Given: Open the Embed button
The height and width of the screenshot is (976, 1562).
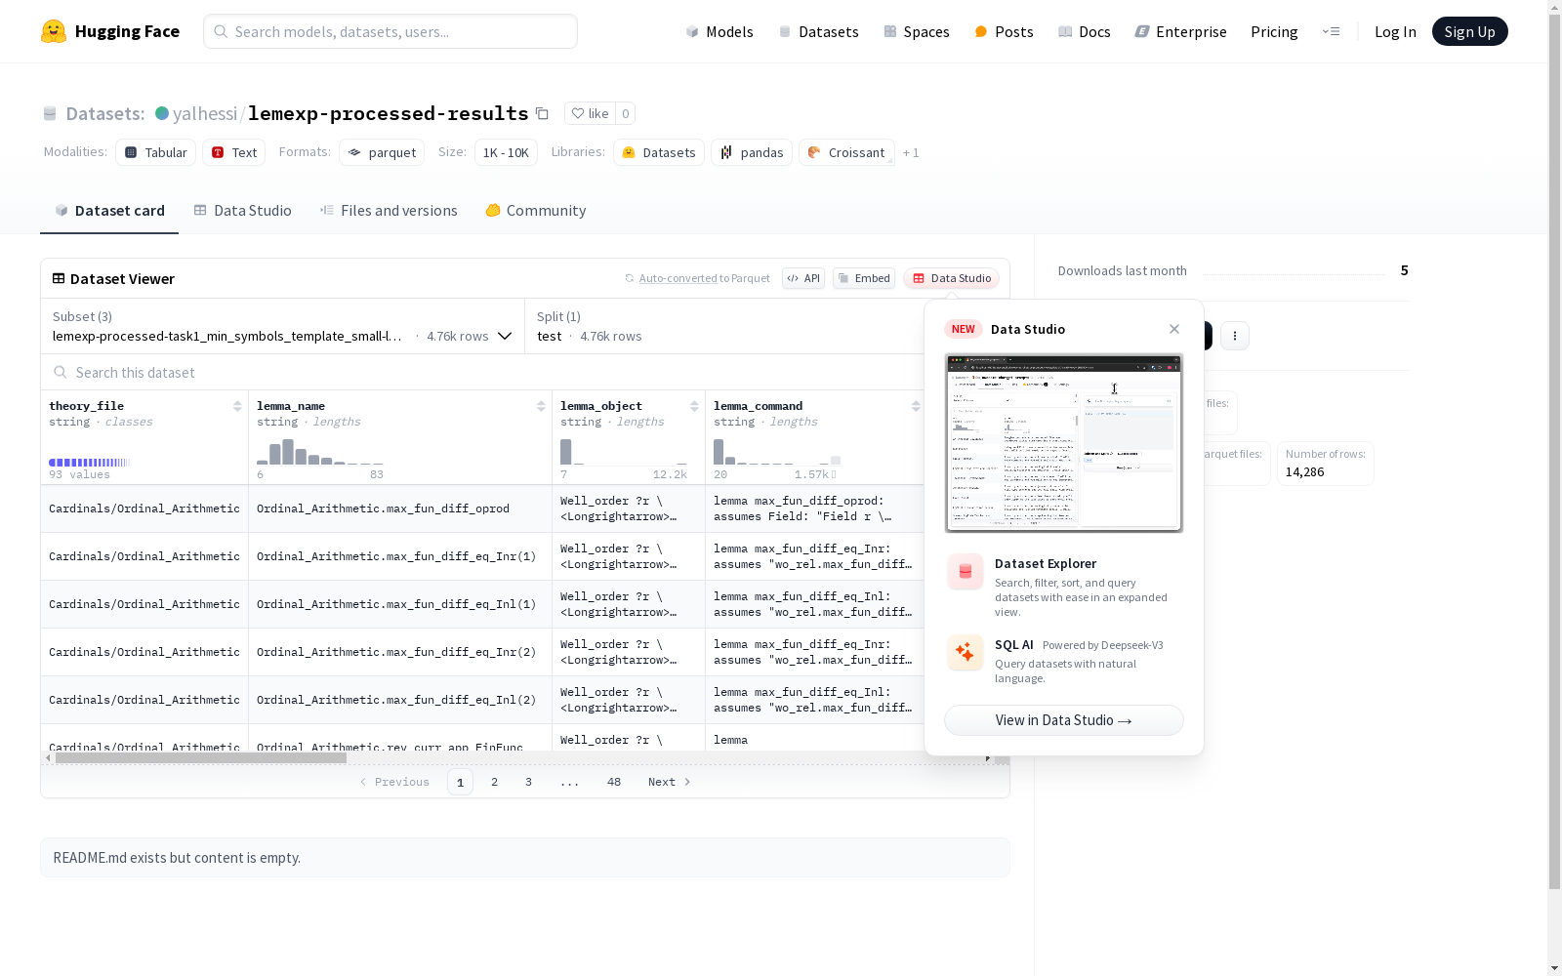Looking at the screenshot, I should pos(864,278).
